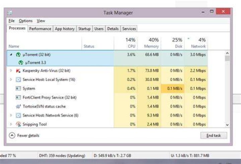The height and width of the screenshot is (164, 241).
Task: Sort by the Name column header
Action: click(x=44, y=43)
